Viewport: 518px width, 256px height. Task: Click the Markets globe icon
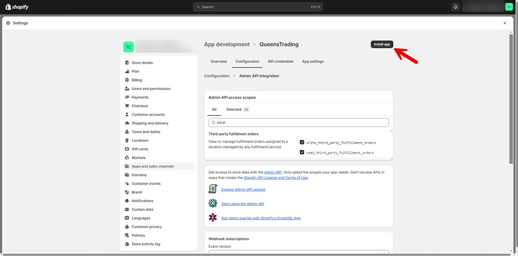pyautogui.click(x=127, y=158)
